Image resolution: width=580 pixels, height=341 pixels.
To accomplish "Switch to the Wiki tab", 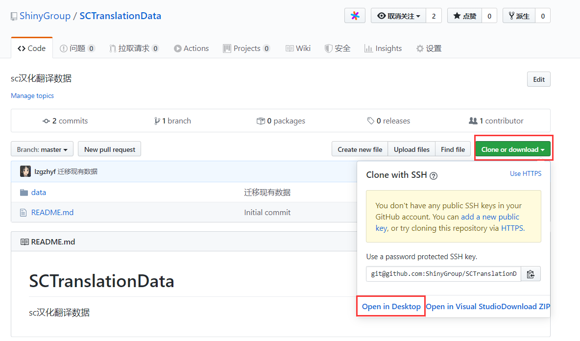I will pyautogui.click(x=298, y=48).
